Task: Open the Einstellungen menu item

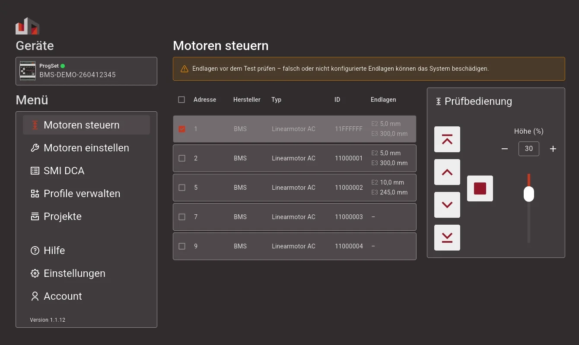Action: point(86,273)
